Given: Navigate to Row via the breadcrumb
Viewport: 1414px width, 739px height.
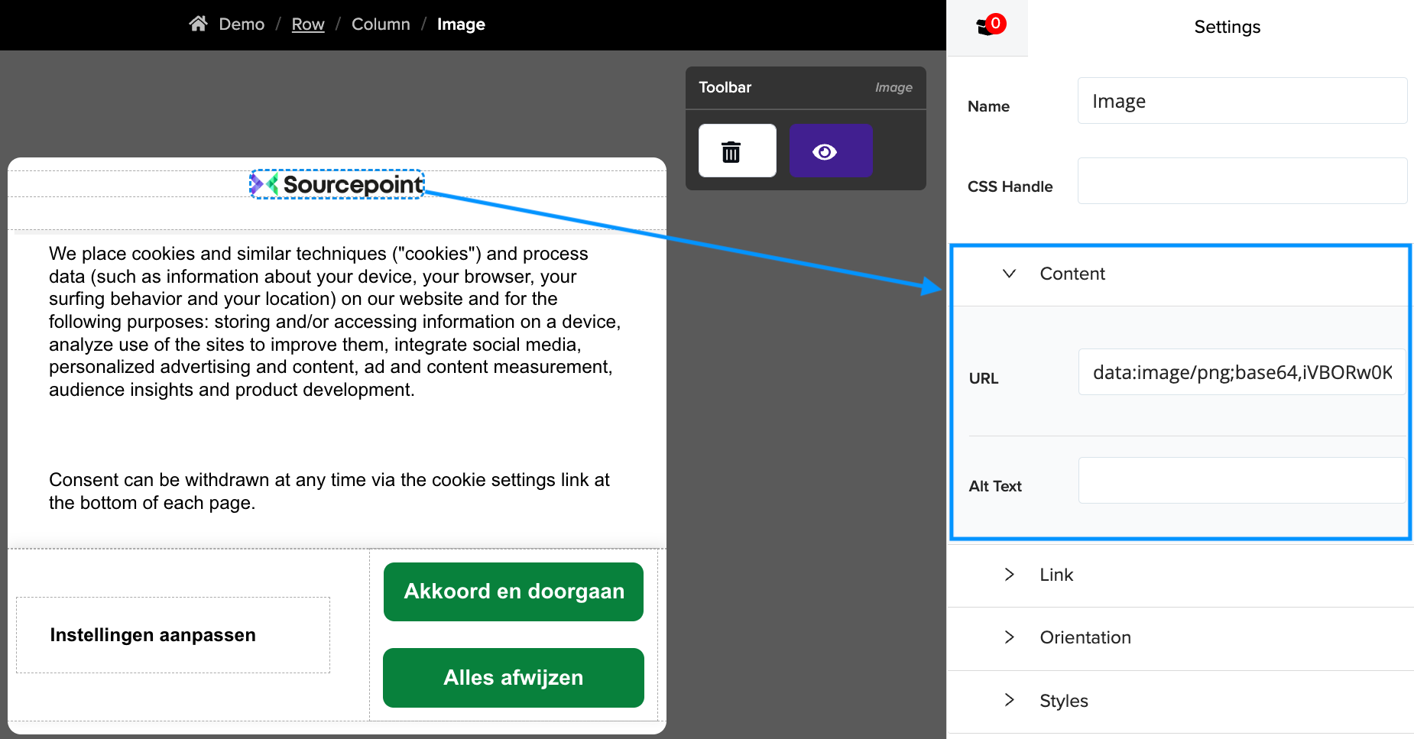Looking at the screenshot, I should coord(307,24).
